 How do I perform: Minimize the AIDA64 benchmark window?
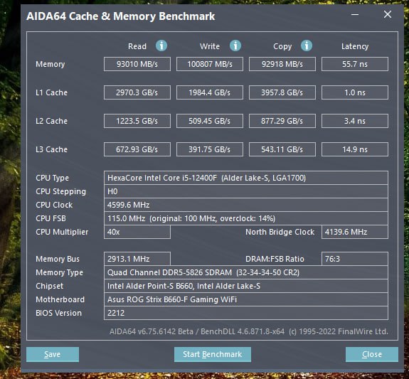coord(355,15)
